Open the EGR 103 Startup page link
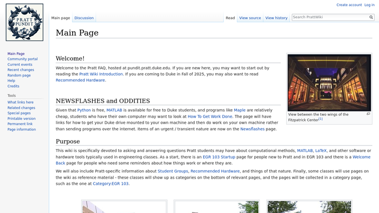This screenshot has height=213, width=379. pos(219,157)
